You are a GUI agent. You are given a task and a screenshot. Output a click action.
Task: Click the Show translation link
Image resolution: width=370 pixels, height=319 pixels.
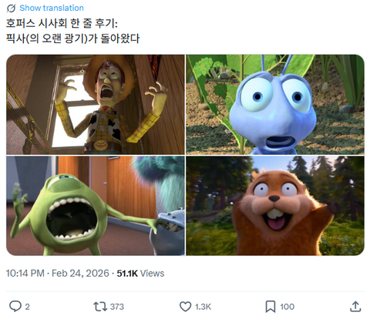[x=52, y=8]
